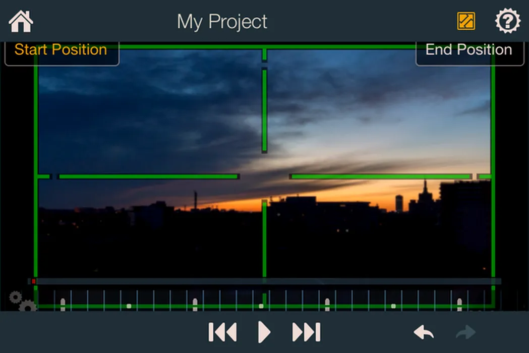529x353 pixels.
Task: Go to the home screen
Action: [x=21, y=21]
